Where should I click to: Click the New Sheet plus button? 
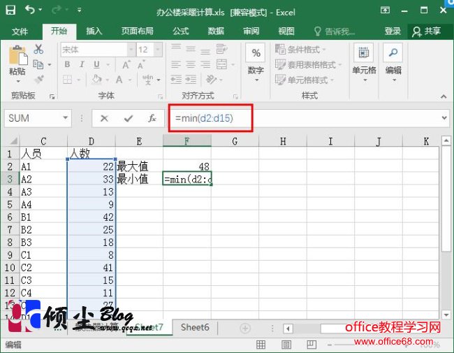click(x=245, y=329)
